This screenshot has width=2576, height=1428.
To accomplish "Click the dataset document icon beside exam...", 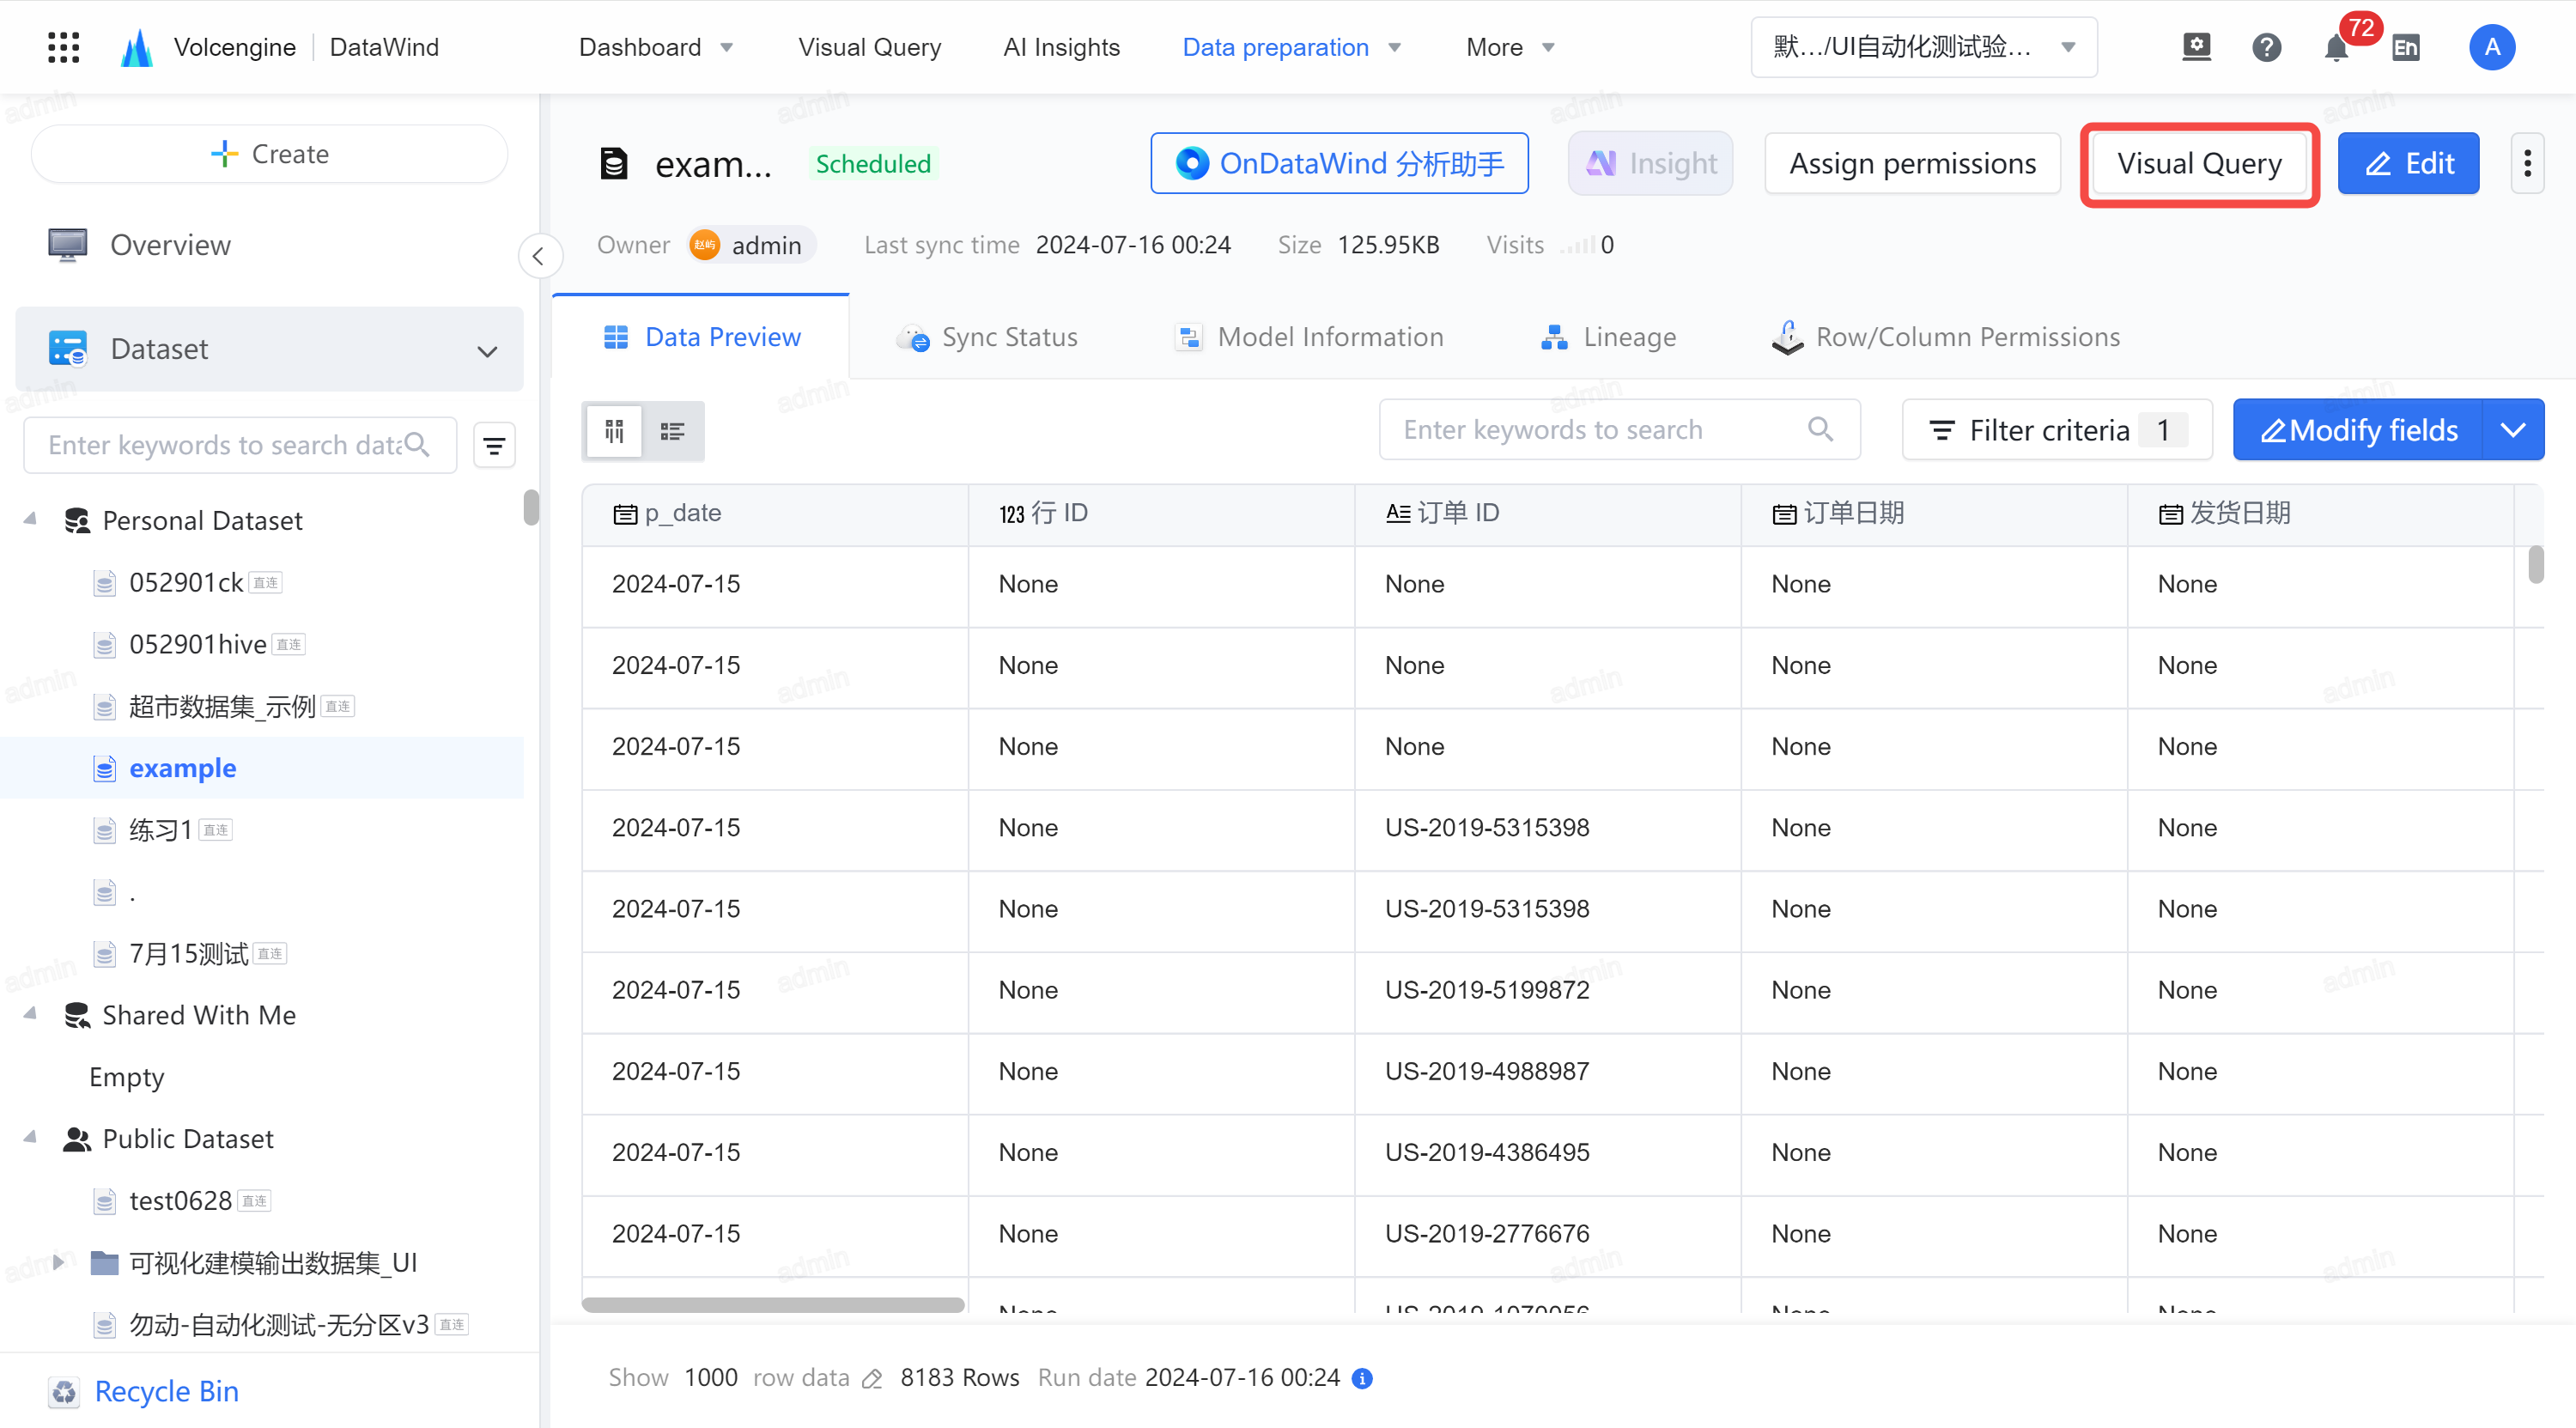I will point(613,163).
